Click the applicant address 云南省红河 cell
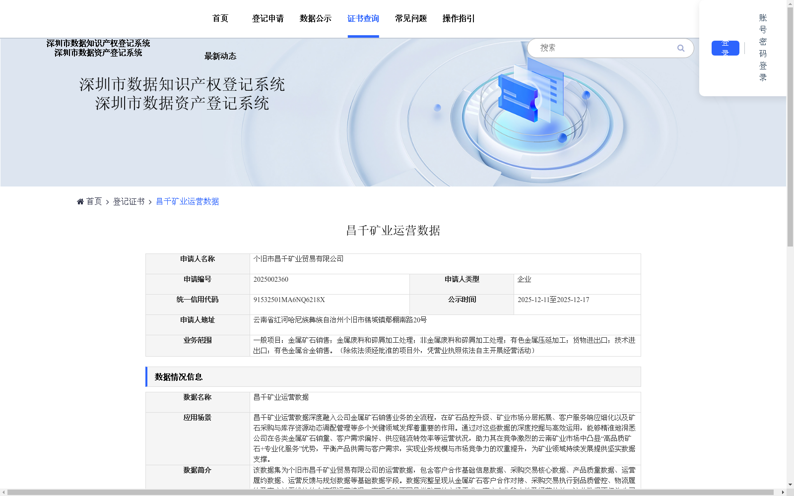This screenshot has width=794, height=496. coord(445,325)
